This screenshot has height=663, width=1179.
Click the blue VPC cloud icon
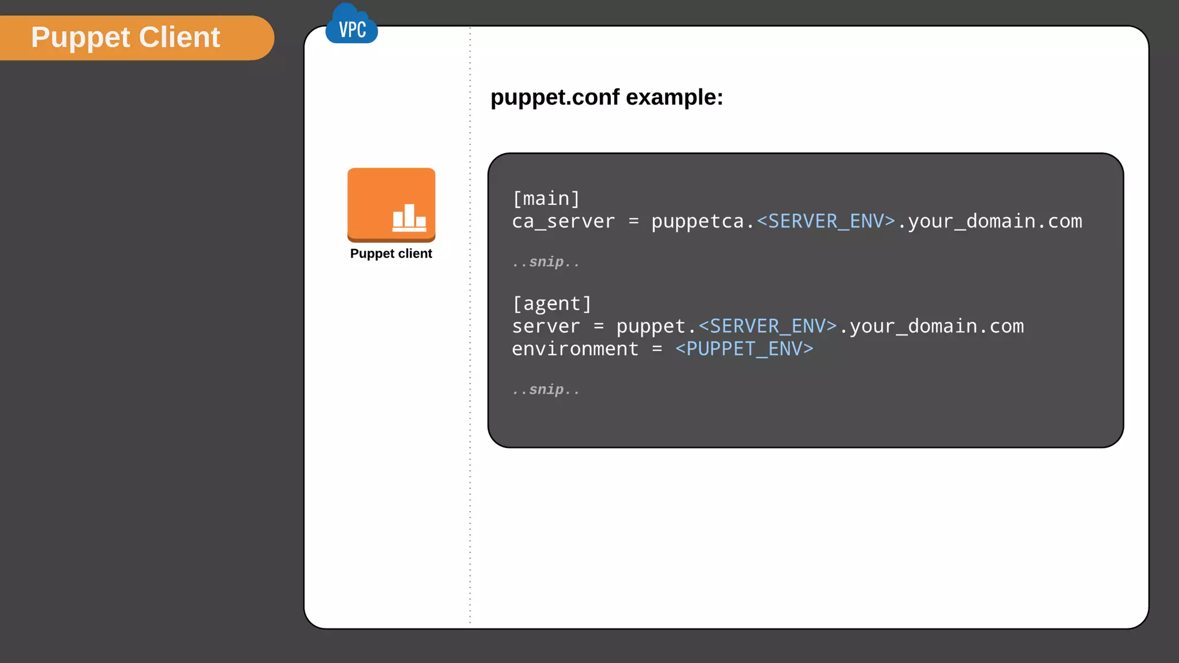[352, 24]
